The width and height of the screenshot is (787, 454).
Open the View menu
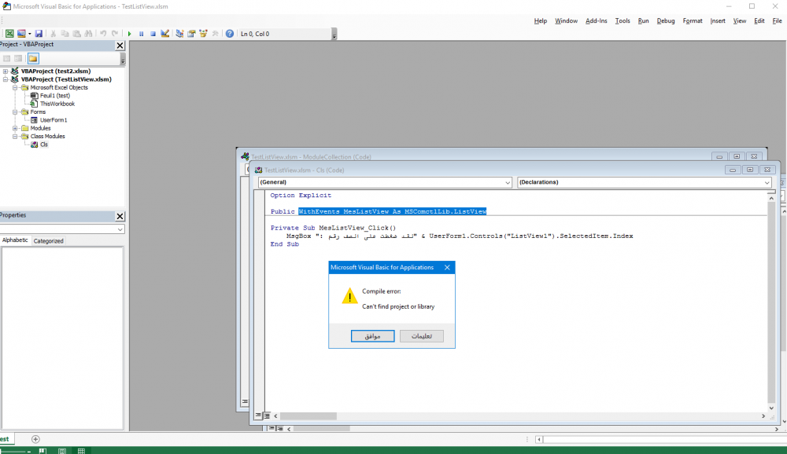point(739,20)
